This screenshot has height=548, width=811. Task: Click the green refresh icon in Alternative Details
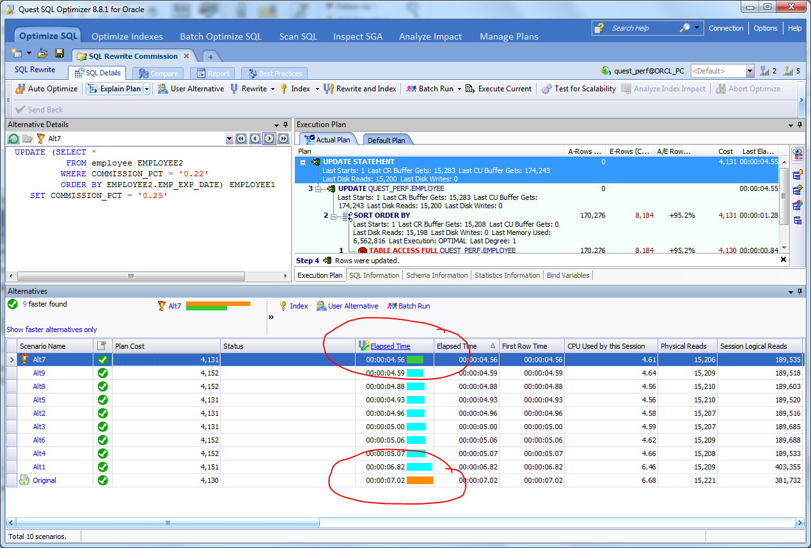coord(13,139)
